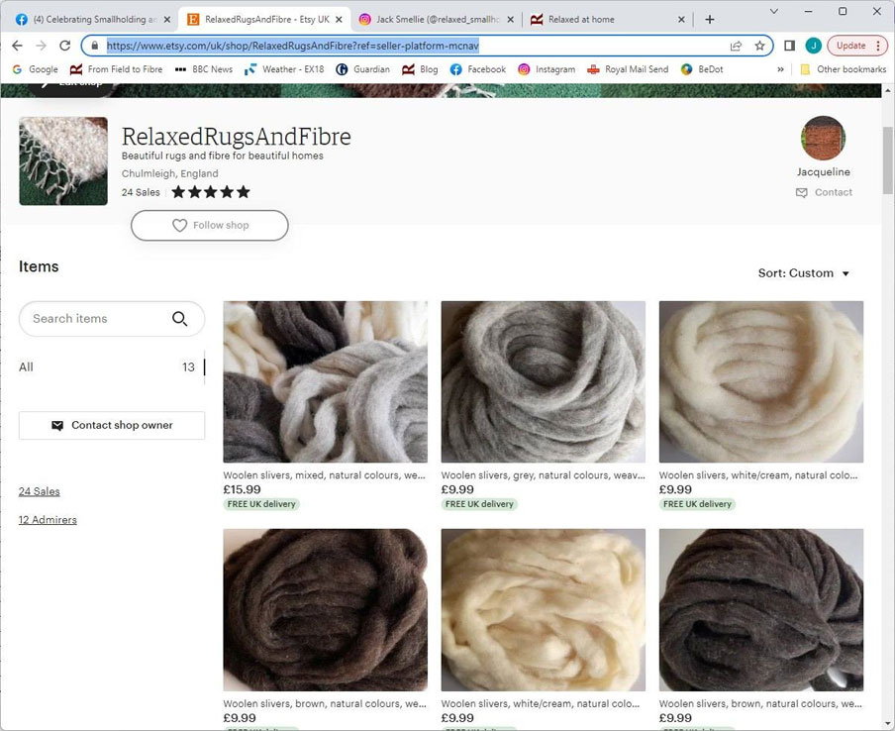Close the Facebook Celebrating Smallholding tab
Screen dimensions: 895x731
(x=166, y=20)
